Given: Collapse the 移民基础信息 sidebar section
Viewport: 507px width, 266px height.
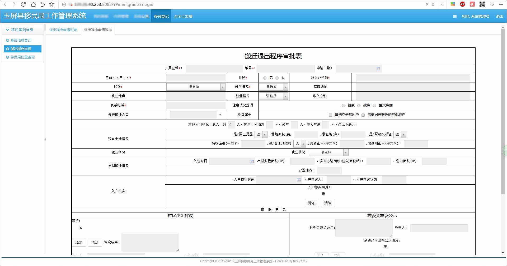Looking at the screenshot, I should pyautogui.click(x=22, y=30).
